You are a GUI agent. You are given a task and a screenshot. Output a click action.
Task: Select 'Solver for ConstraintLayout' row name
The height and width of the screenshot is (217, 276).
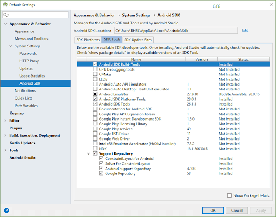click(x=127, y=164)
